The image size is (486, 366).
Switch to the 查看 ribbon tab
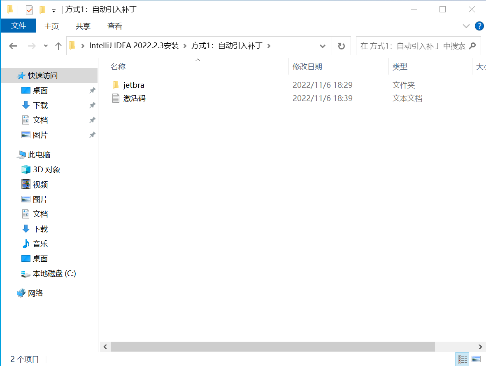pyautogui.click(x=115, y=26)
